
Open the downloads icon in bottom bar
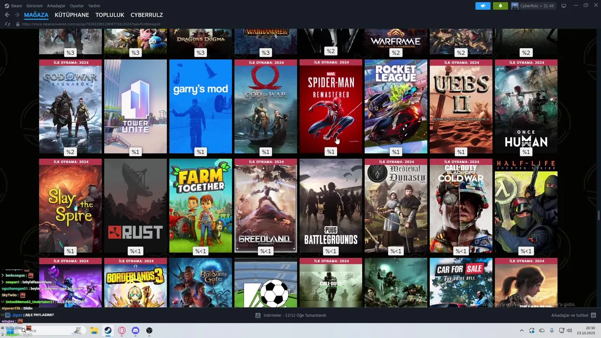tap(258, 315)
